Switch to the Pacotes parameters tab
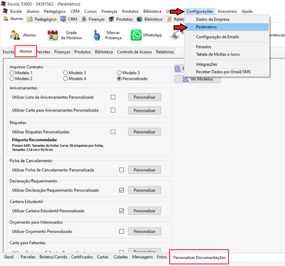 tap(43, 52)
